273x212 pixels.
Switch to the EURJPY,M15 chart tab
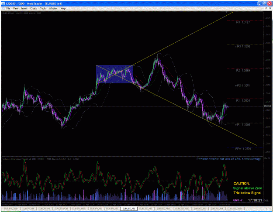click(79, 209)
